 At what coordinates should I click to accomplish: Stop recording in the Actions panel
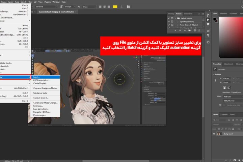(175, 30)
